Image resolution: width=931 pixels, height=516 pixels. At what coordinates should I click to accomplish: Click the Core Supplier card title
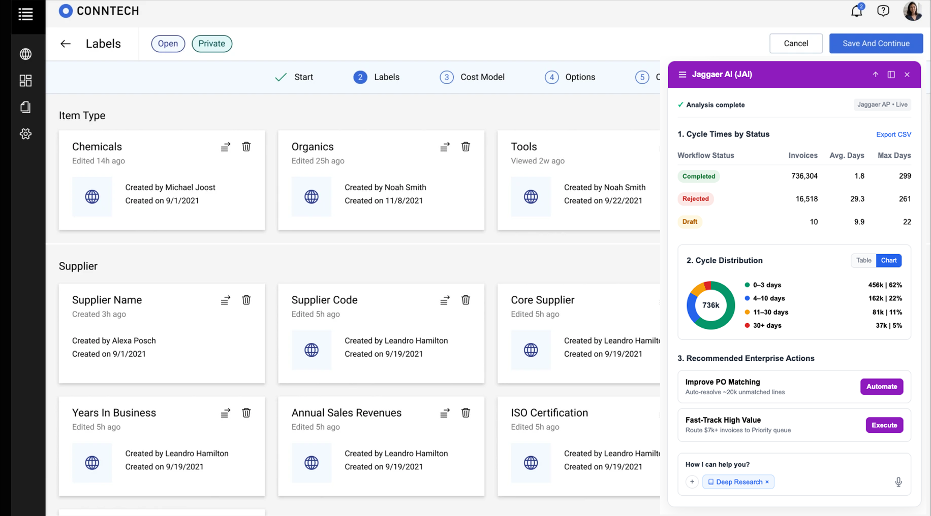(x=543, y=300)
